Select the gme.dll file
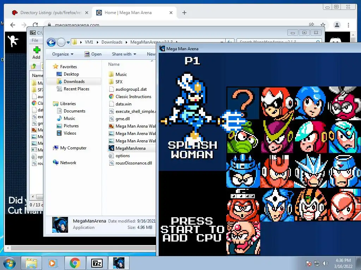 122,119
